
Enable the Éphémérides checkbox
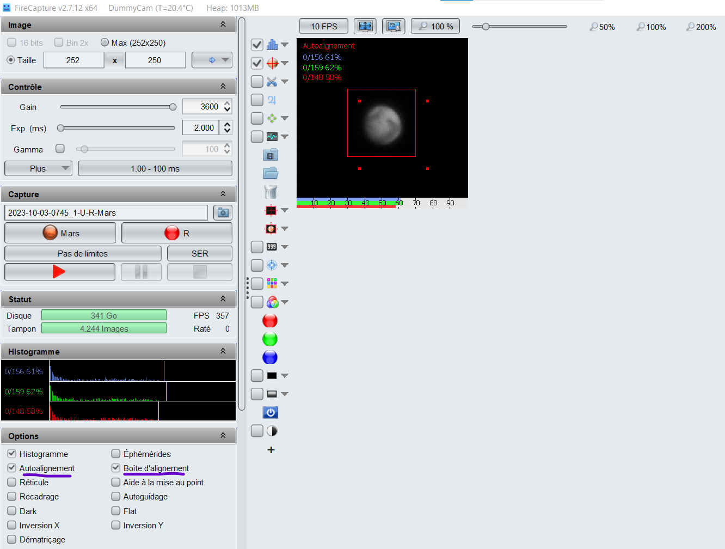tap(115, 454)
